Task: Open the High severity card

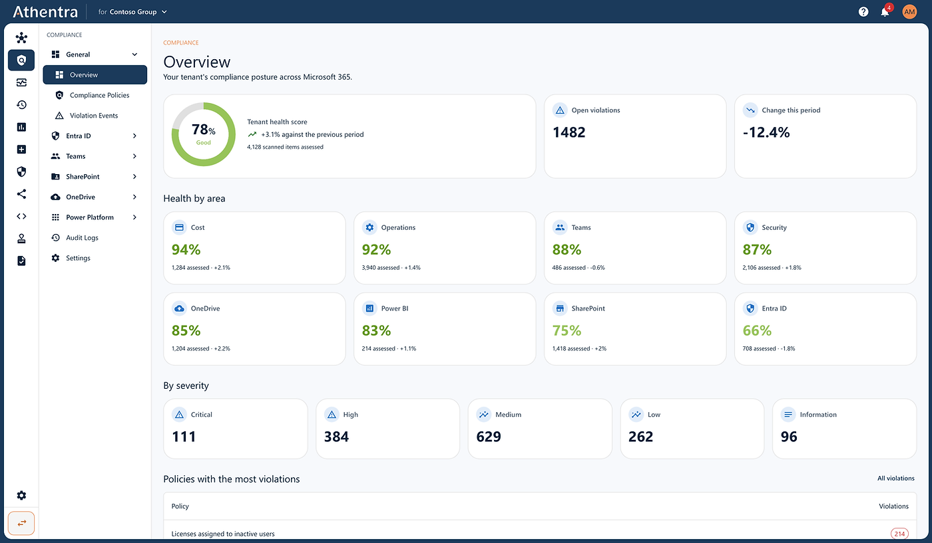Action: pos(388,429)
